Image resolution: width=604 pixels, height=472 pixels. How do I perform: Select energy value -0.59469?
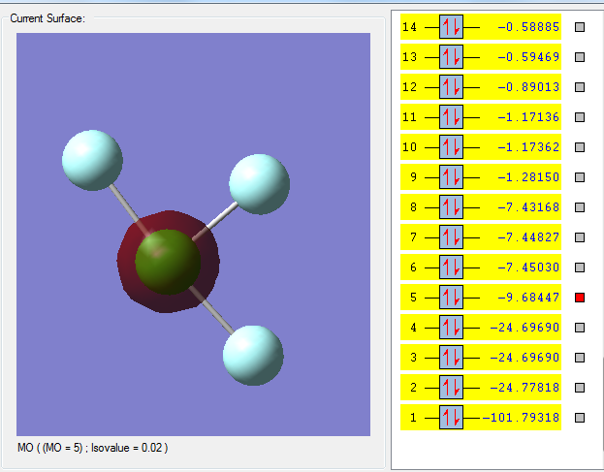coord(528,57)
